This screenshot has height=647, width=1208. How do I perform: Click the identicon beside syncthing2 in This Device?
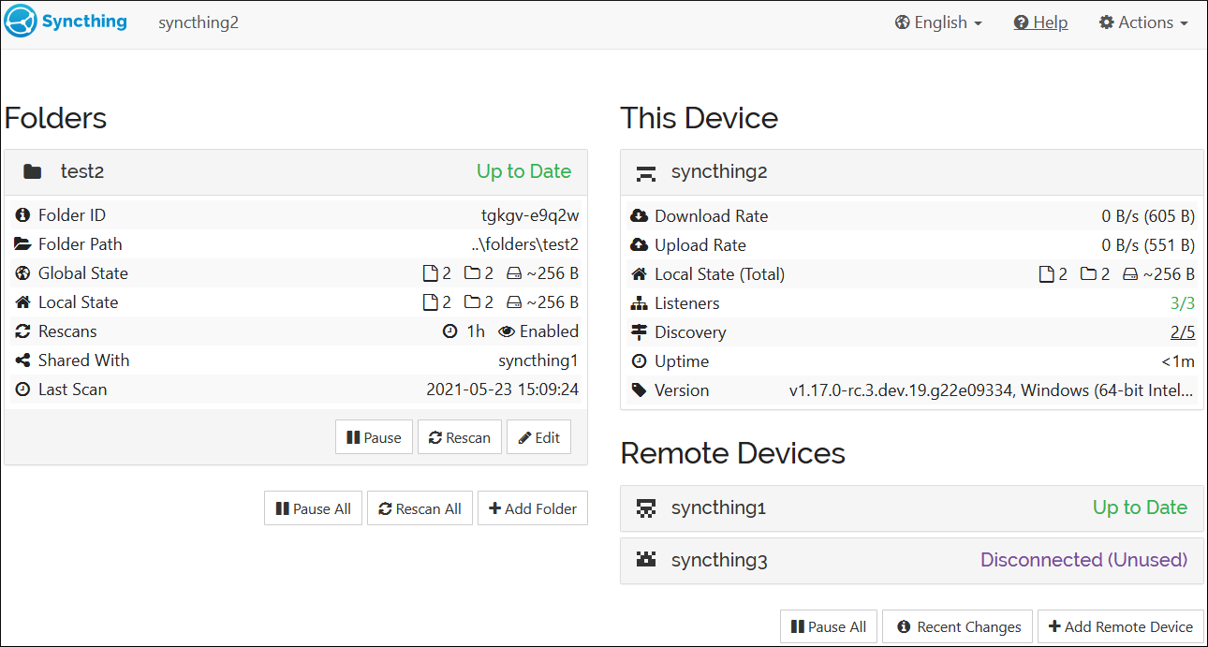[646, 172]
